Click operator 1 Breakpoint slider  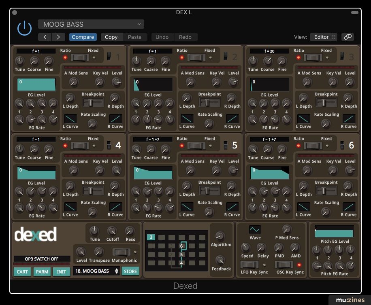pyautogui.click(x=93, y=102)
